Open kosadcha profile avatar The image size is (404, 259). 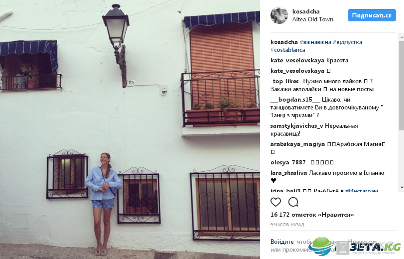pyautogui.click(x=279, y=15)
